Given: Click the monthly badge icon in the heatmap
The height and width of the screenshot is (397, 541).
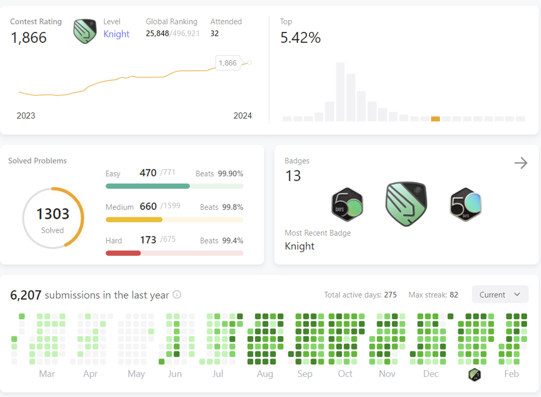Looking at the screenshot, I should tap(474, 374).
